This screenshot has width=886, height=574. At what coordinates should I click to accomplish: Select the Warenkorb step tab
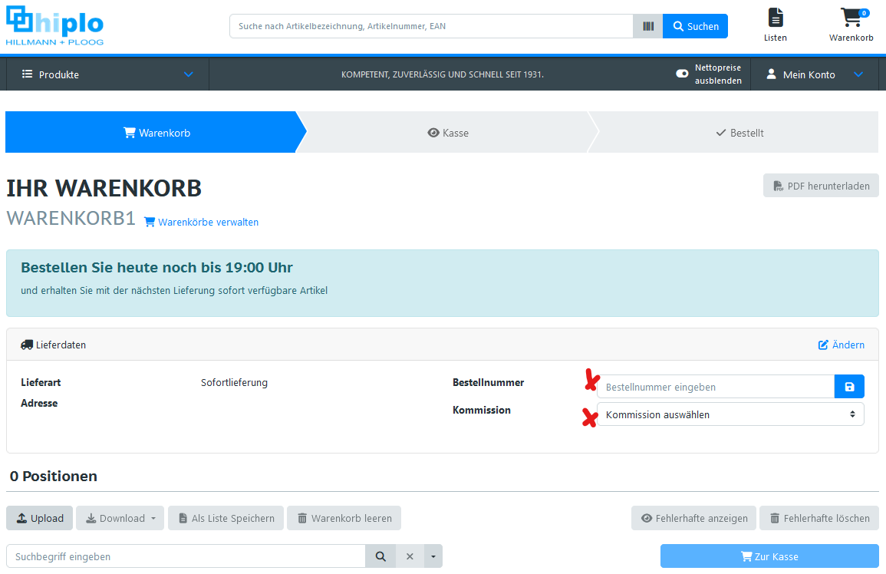click(156, 133)
